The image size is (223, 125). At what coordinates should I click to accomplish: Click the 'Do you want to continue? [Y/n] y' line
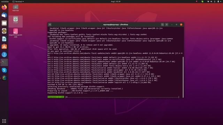(x=64, y=51)
